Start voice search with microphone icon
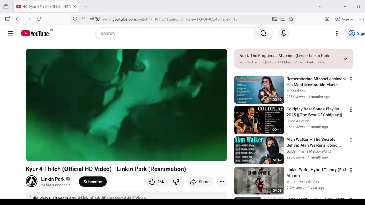This screenshot has height=205, width=365. [x=283, y=33]
